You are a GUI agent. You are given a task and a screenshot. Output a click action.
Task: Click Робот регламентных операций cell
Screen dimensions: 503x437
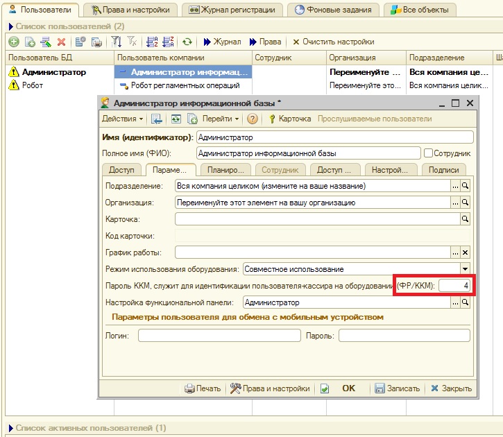(183, 85)
